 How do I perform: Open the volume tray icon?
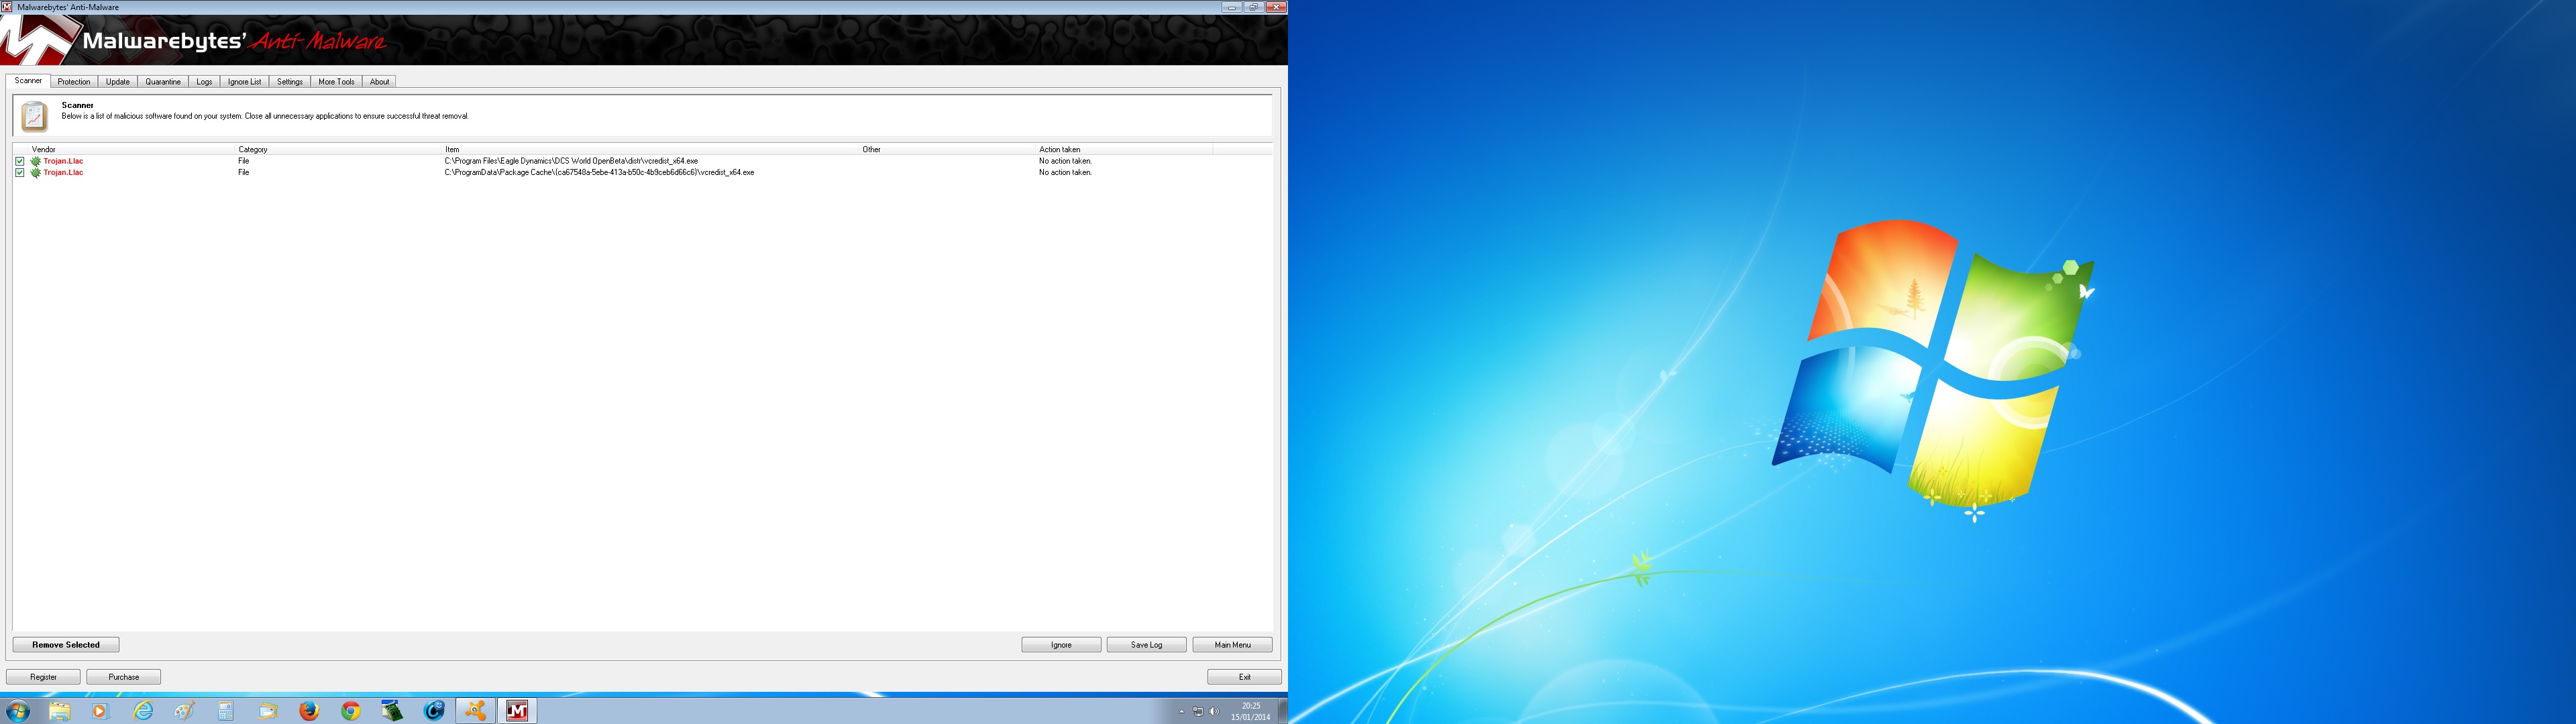(1214, 712)
